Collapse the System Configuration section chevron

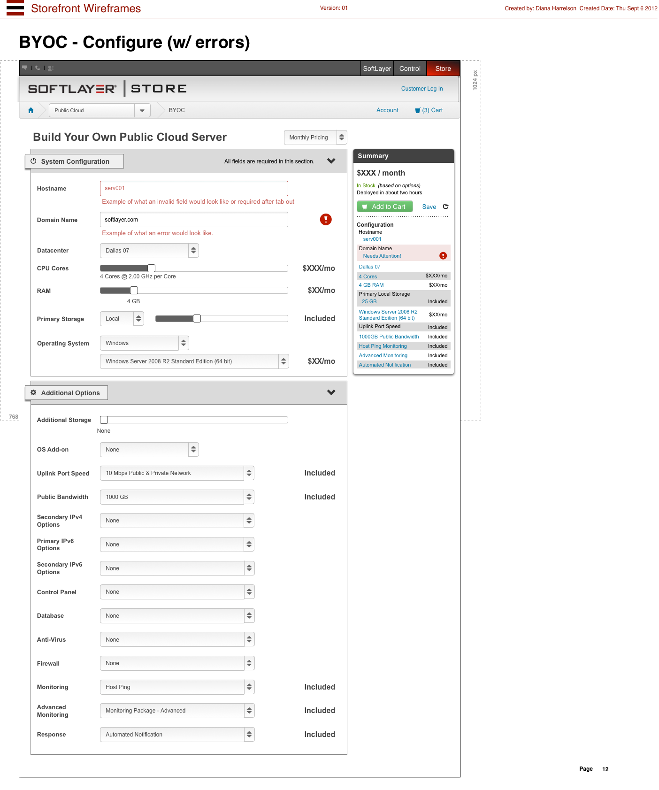tap(331, 161)
